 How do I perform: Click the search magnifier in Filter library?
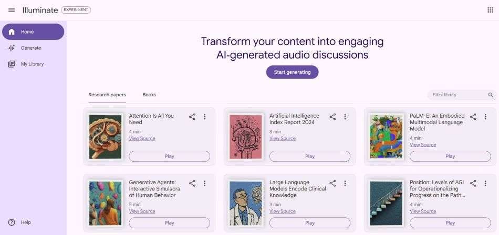pos(491,95)
